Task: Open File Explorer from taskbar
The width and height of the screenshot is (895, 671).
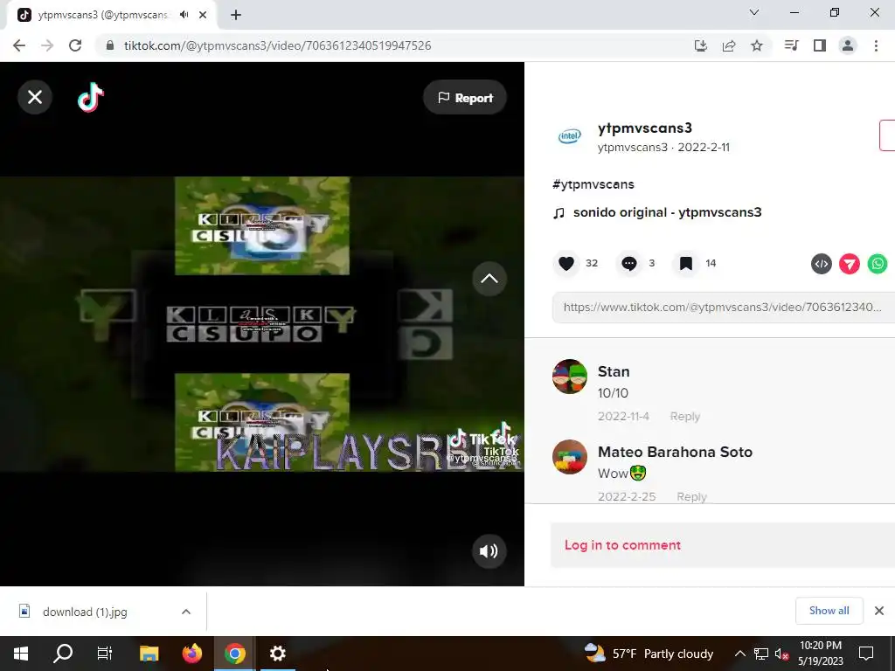Action: [x=149, y=654]
